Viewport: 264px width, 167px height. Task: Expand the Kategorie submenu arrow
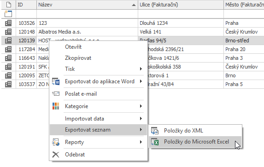click(x=141, y=106)
